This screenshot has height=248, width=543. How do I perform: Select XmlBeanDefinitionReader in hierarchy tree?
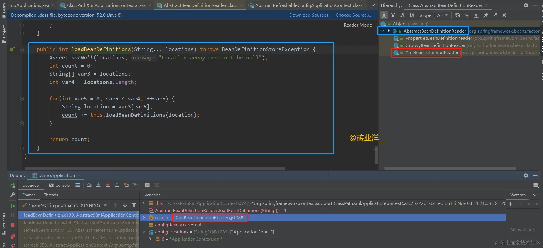pyautogui.click(x=432, y=53)
